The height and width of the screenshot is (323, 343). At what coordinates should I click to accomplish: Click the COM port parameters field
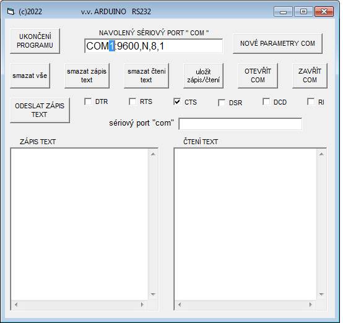point(154,46)
